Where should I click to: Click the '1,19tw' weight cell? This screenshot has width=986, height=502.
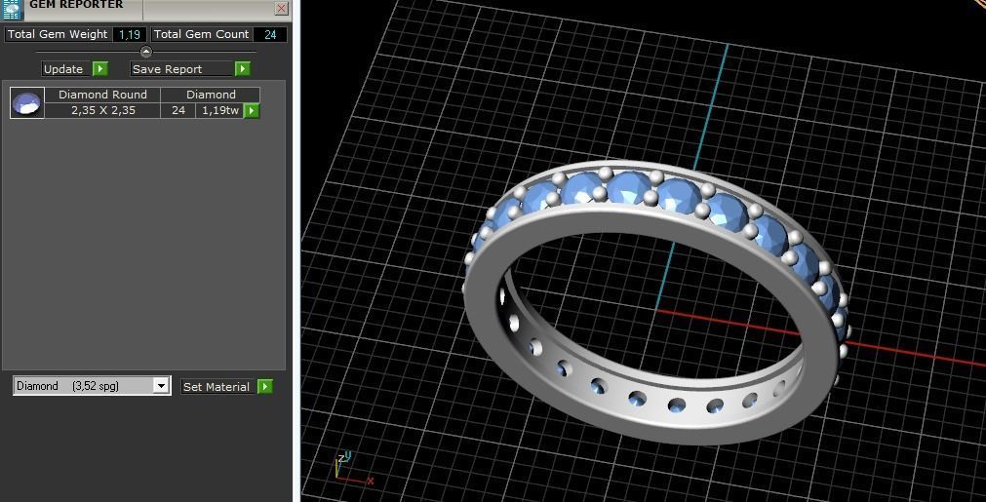tap(220, 110)
